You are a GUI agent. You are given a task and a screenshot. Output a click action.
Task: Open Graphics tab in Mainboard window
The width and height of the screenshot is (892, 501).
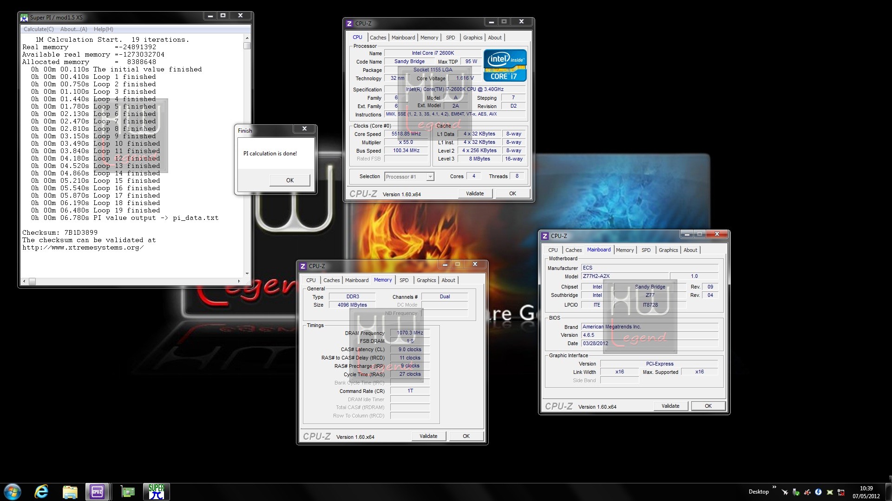(668, 250)
